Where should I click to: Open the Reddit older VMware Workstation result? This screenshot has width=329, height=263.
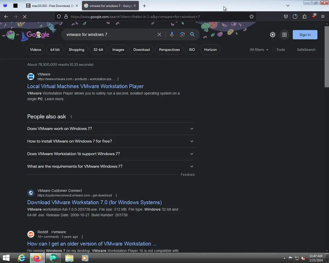point(92,244)
